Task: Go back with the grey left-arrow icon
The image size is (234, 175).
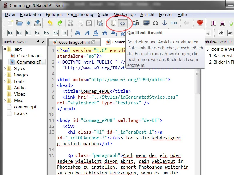Action: (186, 23)
